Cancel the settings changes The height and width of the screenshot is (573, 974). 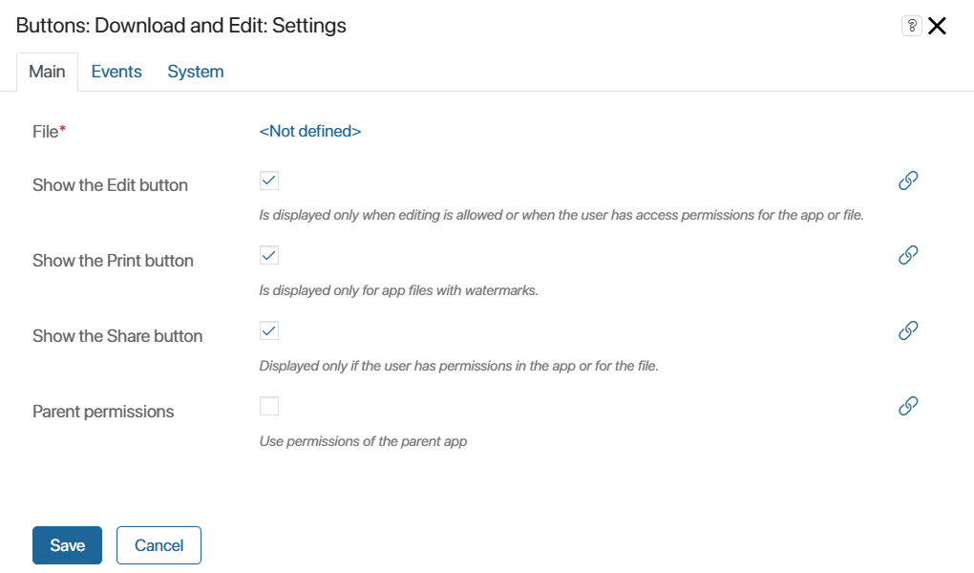pos(159,545)
